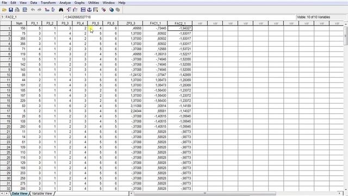Toggle Value Labels with the tag icon
Screen dimensions: 348x196
104,10
